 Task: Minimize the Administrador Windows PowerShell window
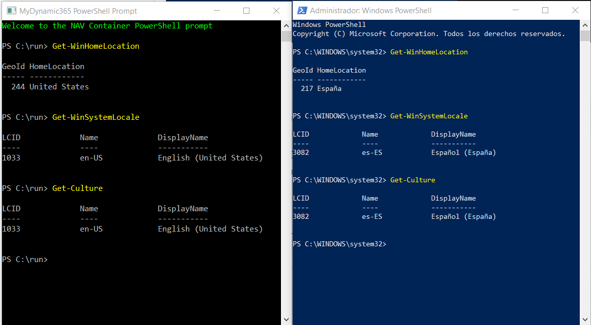point(516,10)
